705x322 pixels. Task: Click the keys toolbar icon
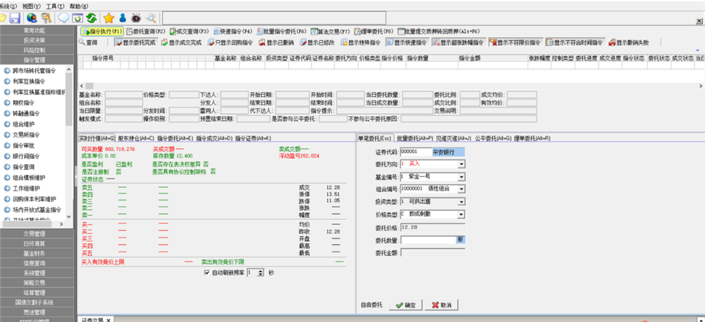46,18
